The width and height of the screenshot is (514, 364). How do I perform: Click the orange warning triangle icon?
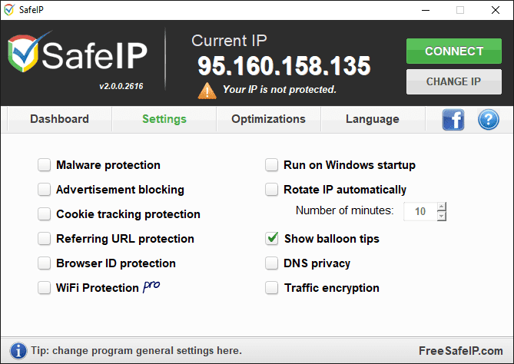tap(207, 90)
